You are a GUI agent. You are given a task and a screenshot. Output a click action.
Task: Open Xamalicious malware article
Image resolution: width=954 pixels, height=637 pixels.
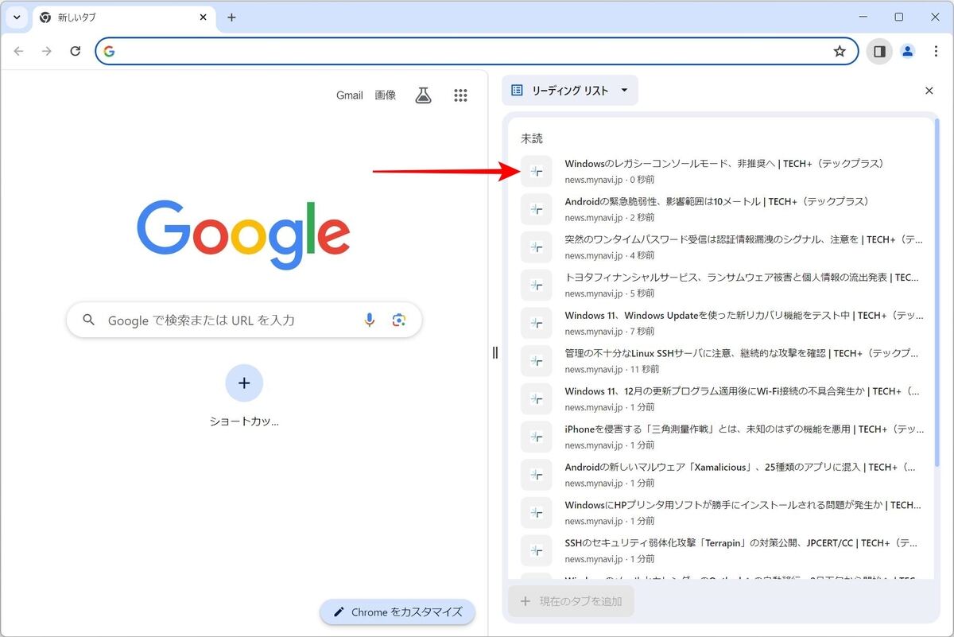pos(722,475)
